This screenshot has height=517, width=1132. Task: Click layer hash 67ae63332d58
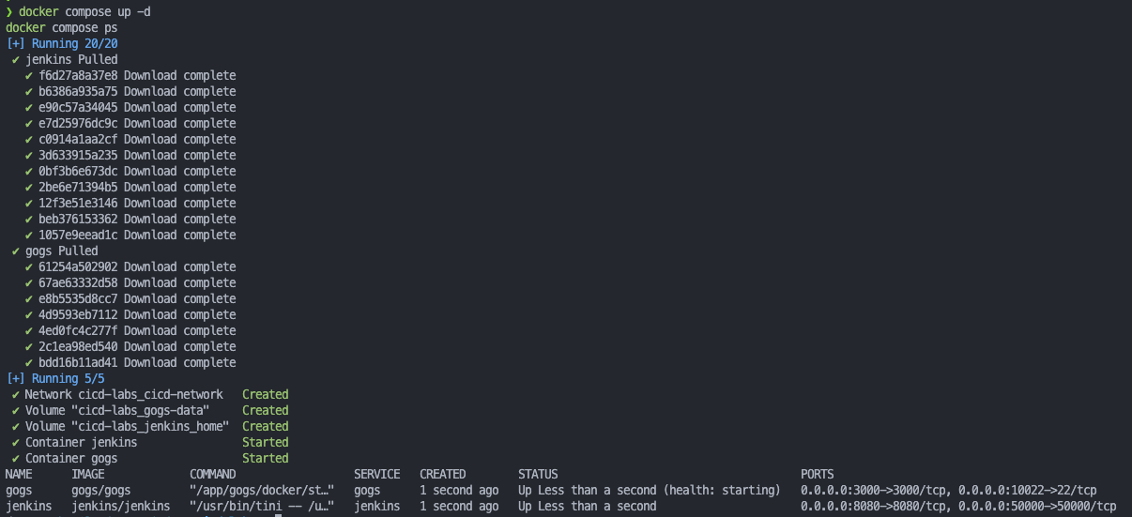(x=78, y=282)
